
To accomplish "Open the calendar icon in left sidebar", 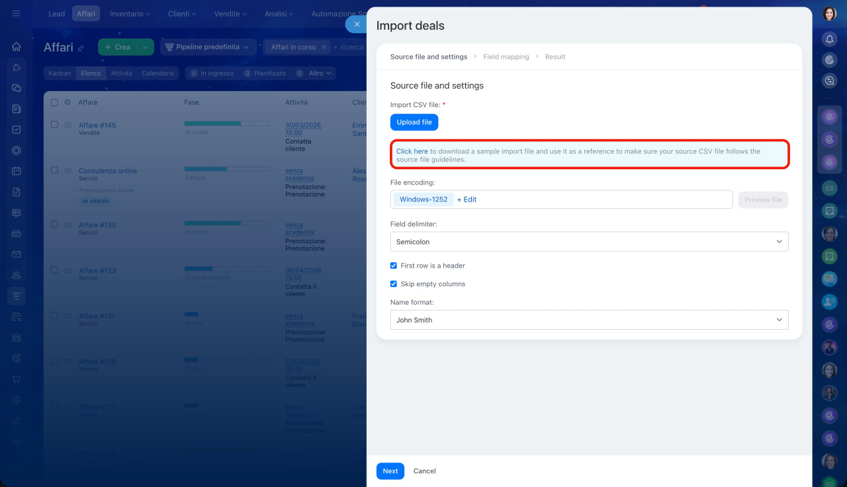I will click(x=17, y=171).
